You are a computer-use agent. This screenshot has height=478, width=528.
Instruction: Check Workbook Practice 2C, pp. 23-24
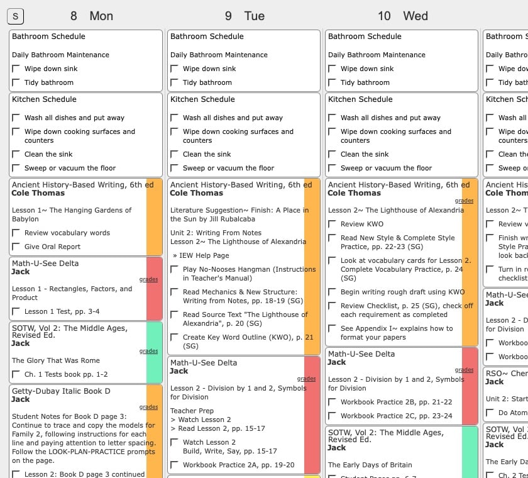click(332, 416)
